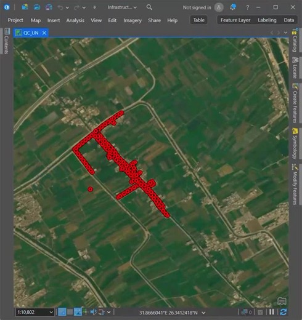Go to next view tab using right chevron
This screenshot has width=302, height=320.
tap(279, 33)
